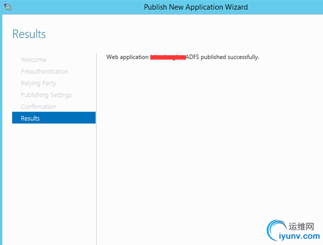Click the 'published successfully' result message

tap(183, 57)
